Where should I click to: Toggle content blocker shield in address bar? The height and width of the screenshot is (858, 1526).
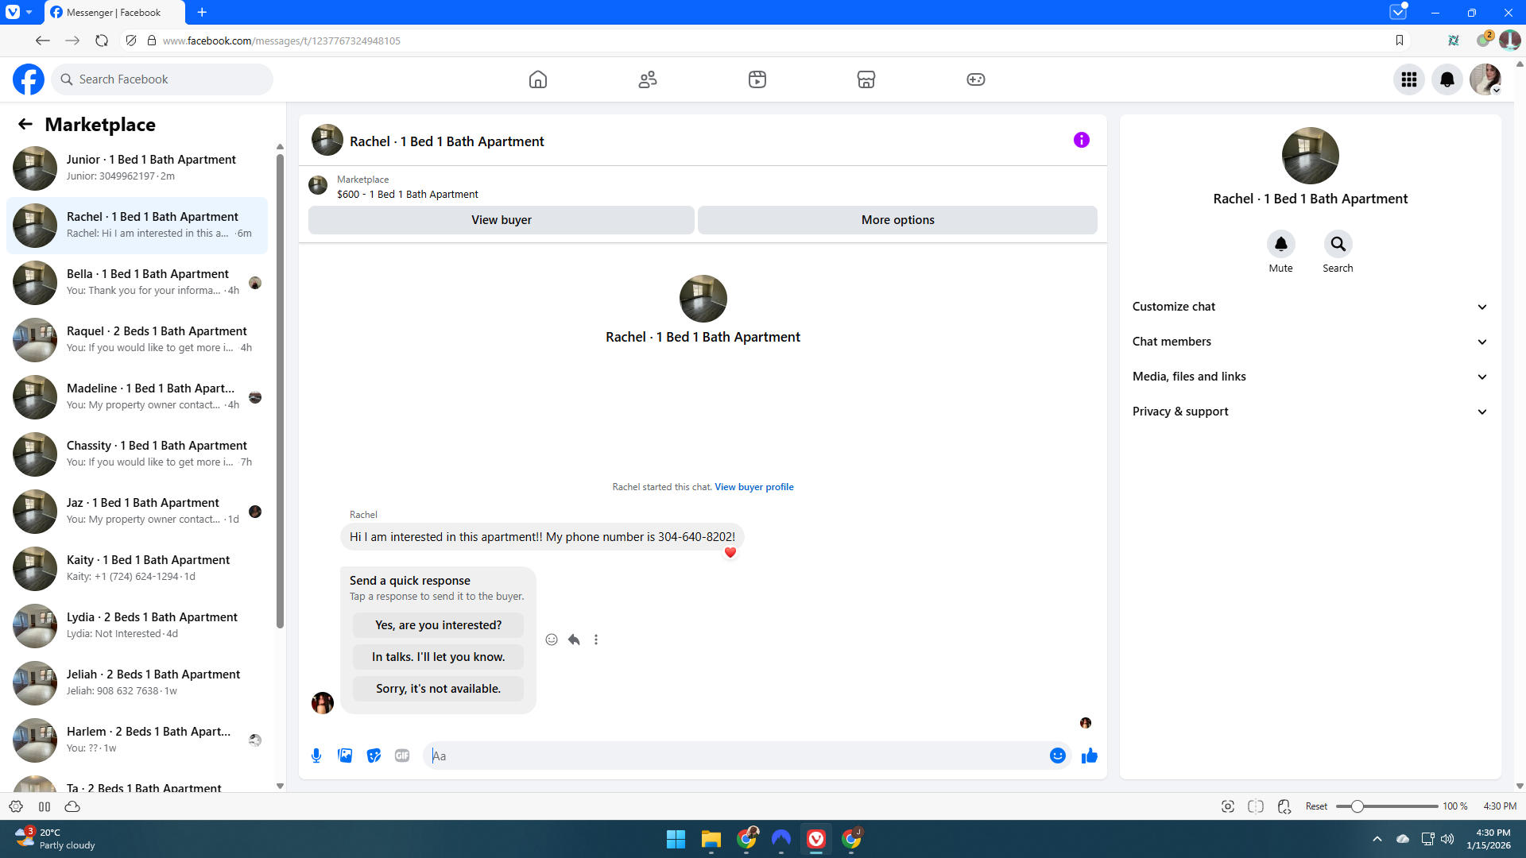[131, 41]
